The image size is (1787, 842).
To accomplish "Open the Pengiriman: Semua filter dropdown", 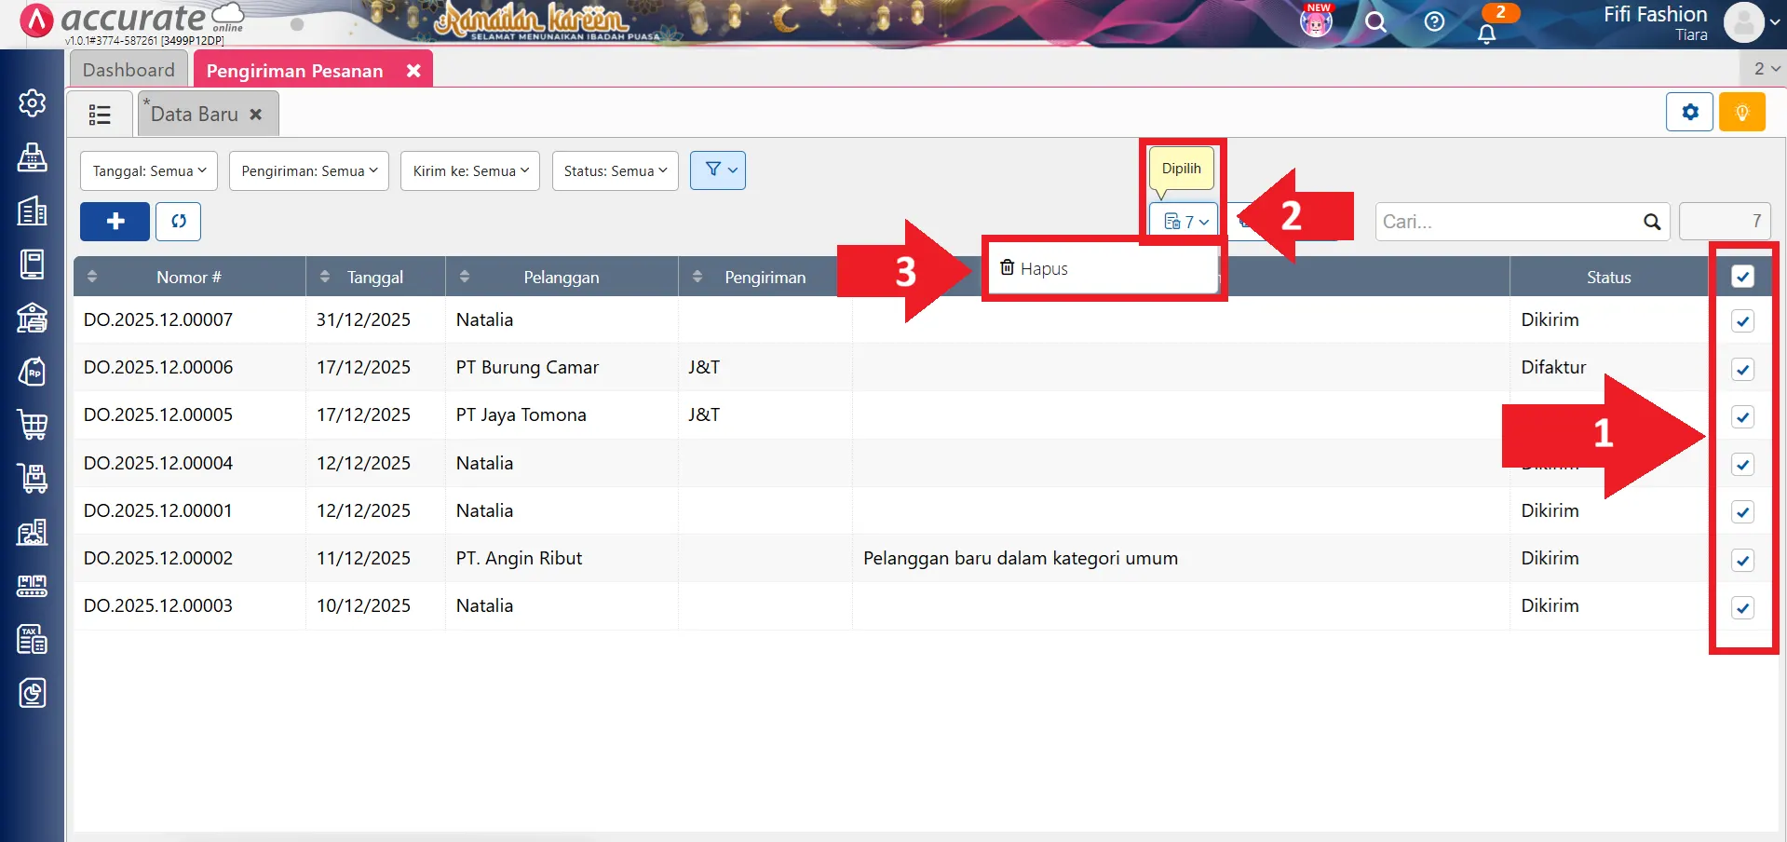I will [x=309, y=171].
